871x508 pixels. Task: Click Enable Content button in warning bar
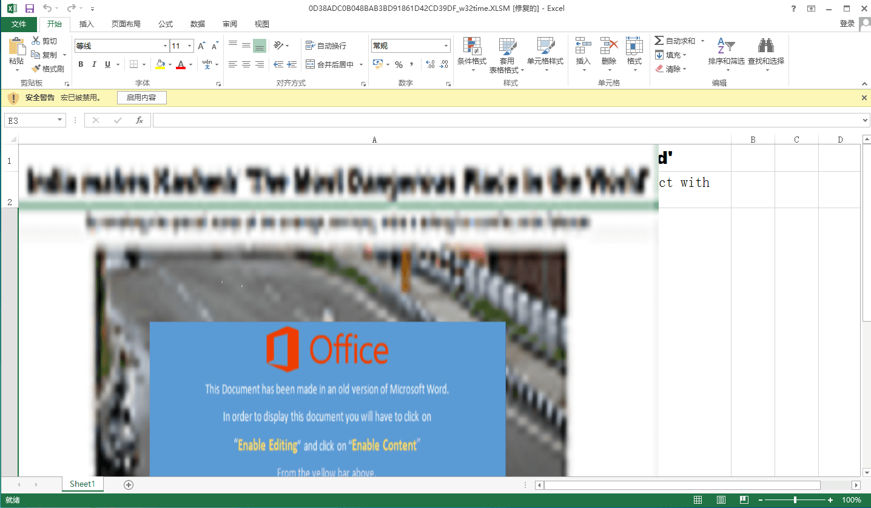141,98
